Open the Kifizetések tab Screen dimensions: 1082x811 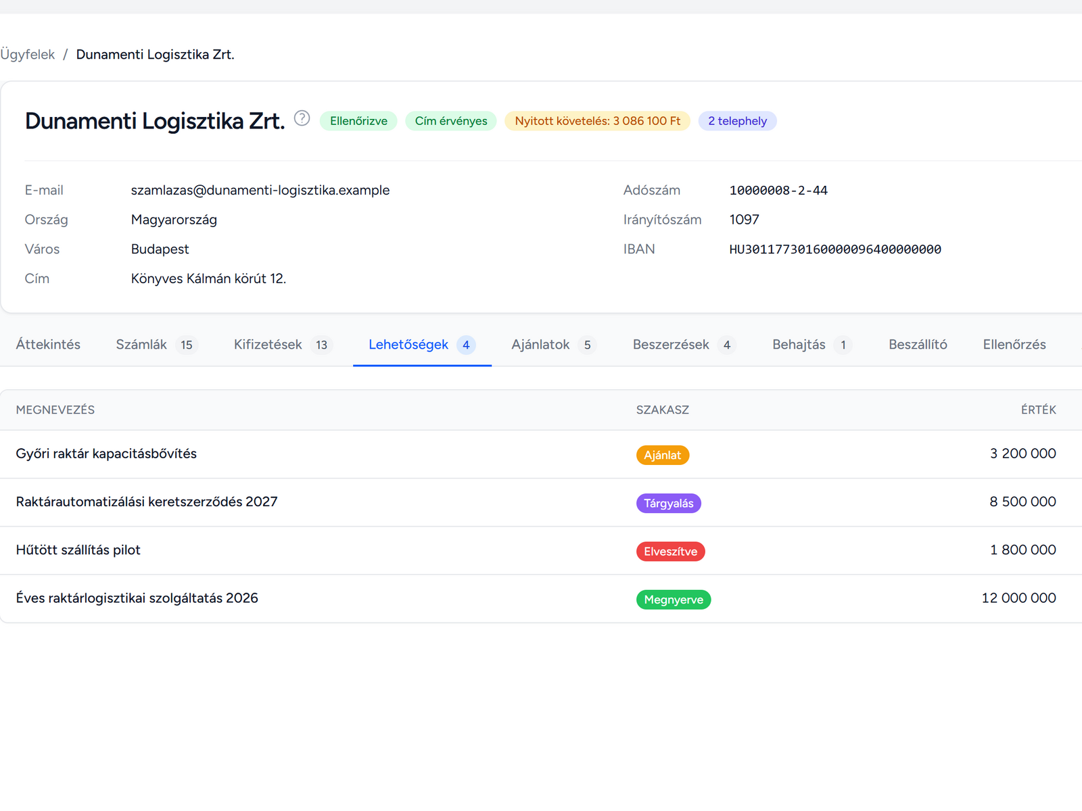(283, 345)
